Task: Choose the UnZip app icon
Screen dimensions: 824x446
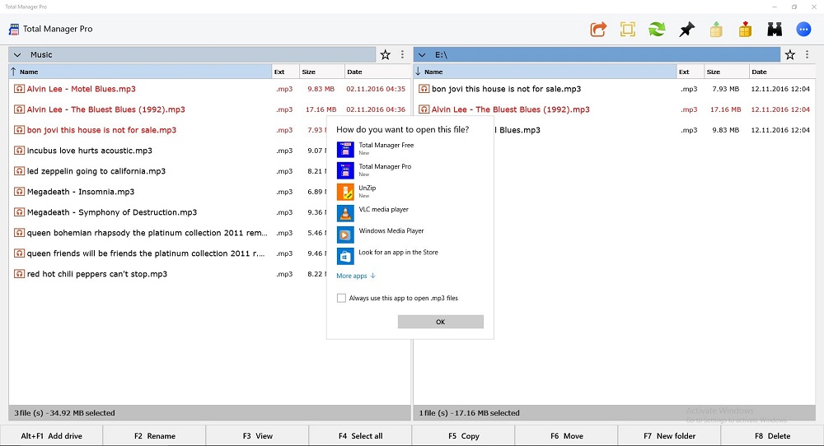Action: tap(345, 192)
